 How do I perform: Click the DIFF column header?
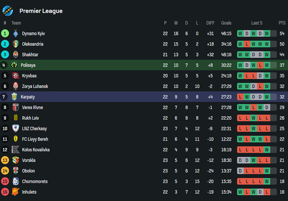tap(210, 23)
